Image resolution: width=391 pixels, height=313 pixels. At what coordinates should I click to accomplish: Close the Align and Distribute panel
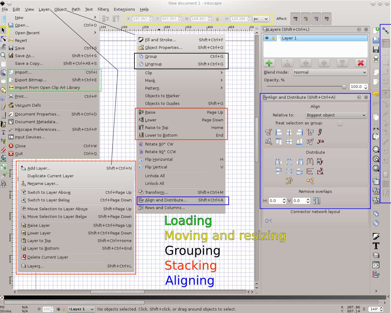tap(366, 97)
